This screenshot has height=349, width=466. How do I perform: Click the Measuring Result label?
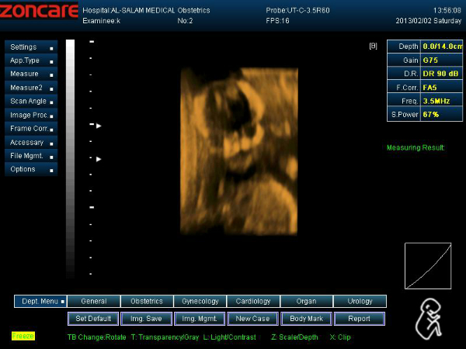[416, 147]
